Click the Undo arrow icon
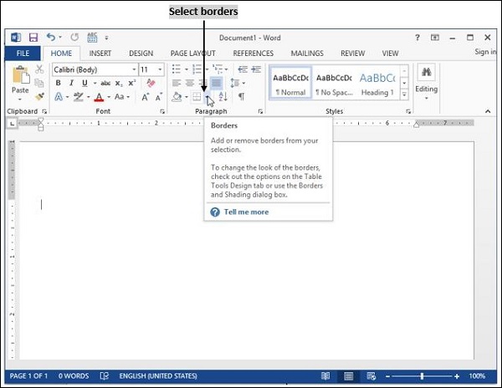The width and height of the screenshot is (502, 388). [51, 38]
